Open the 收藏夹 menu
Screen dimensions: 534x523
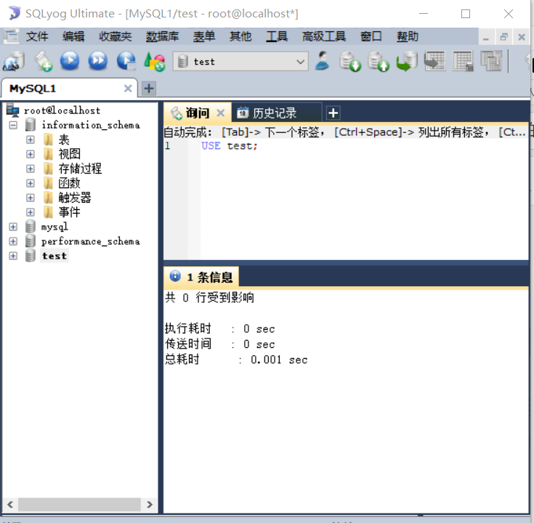(x=115, y=36)
